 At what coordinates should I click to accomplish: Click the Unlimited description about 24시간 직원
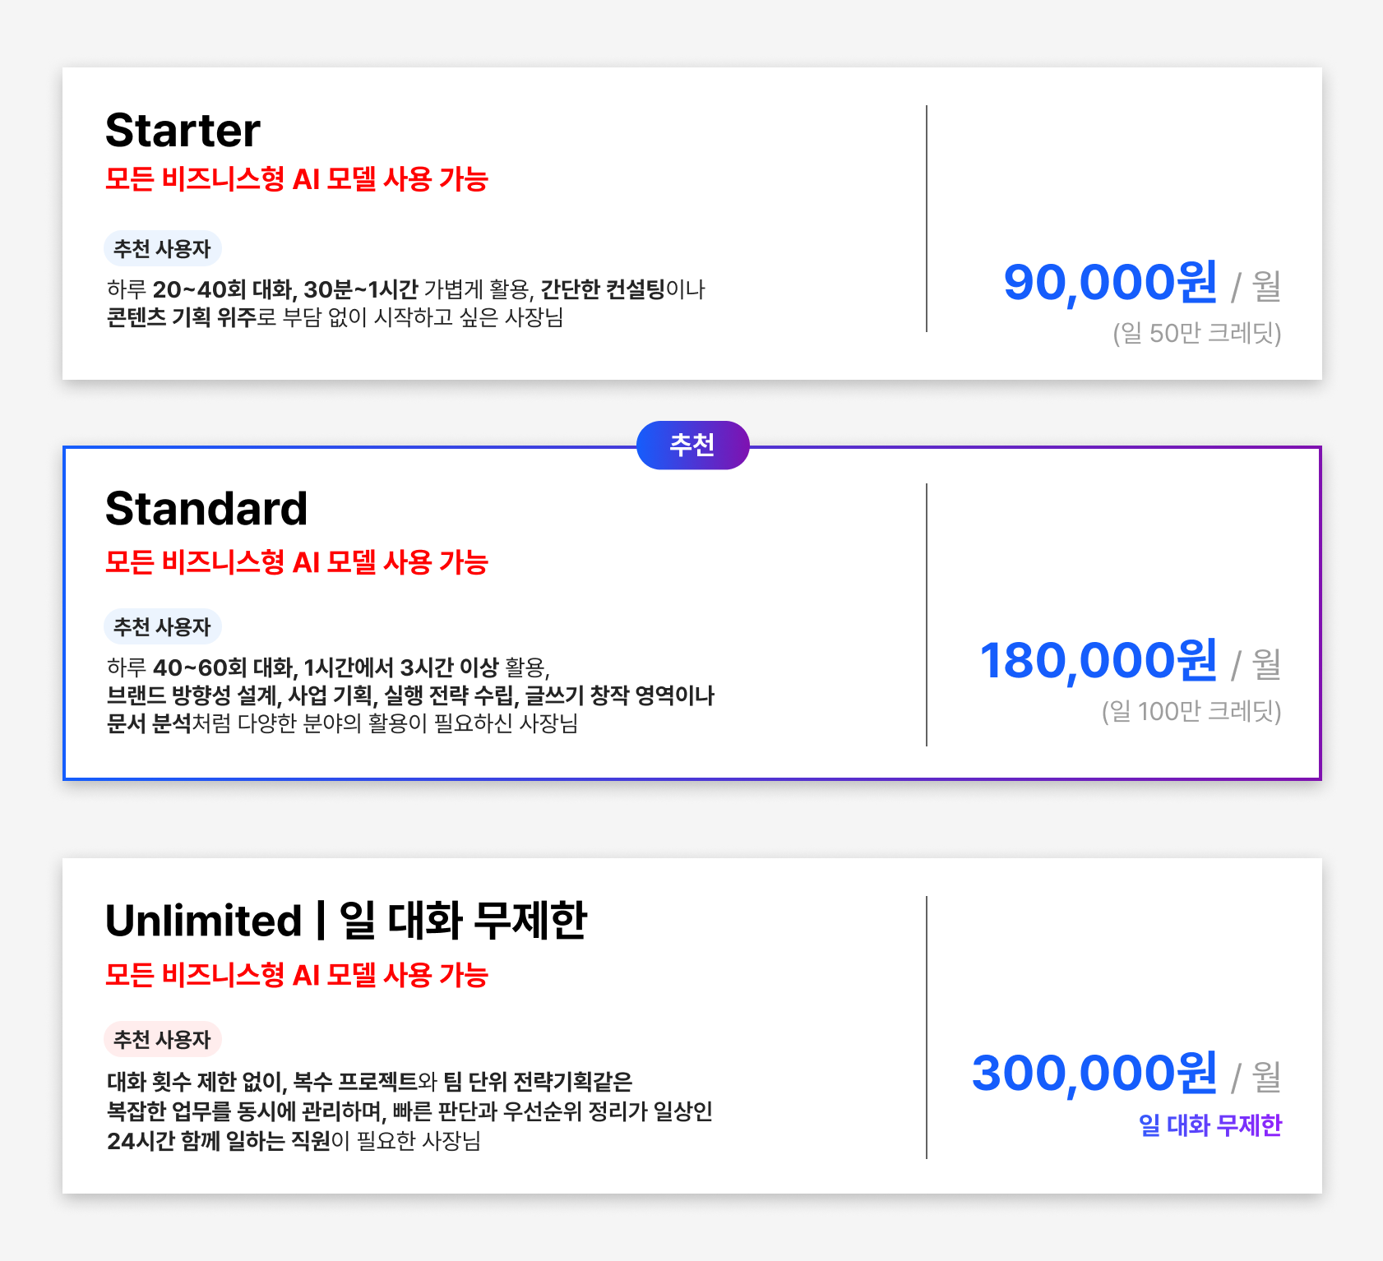[409, 1111]
